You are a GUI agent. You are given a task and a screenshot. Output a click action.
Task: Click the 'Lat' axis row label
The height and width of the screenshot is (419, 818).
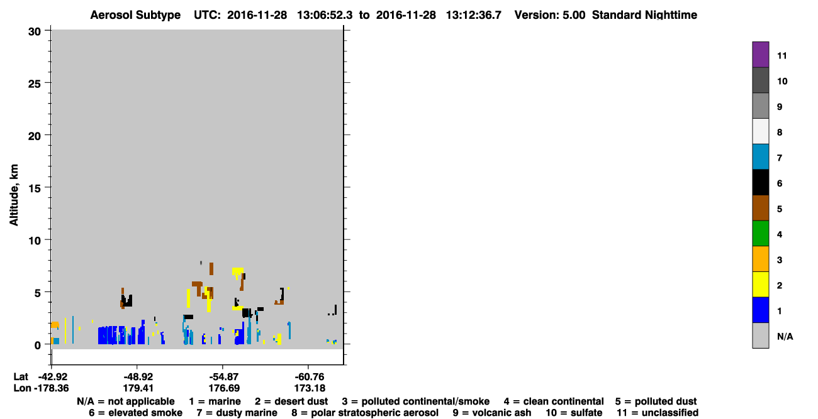pos(21,377)
